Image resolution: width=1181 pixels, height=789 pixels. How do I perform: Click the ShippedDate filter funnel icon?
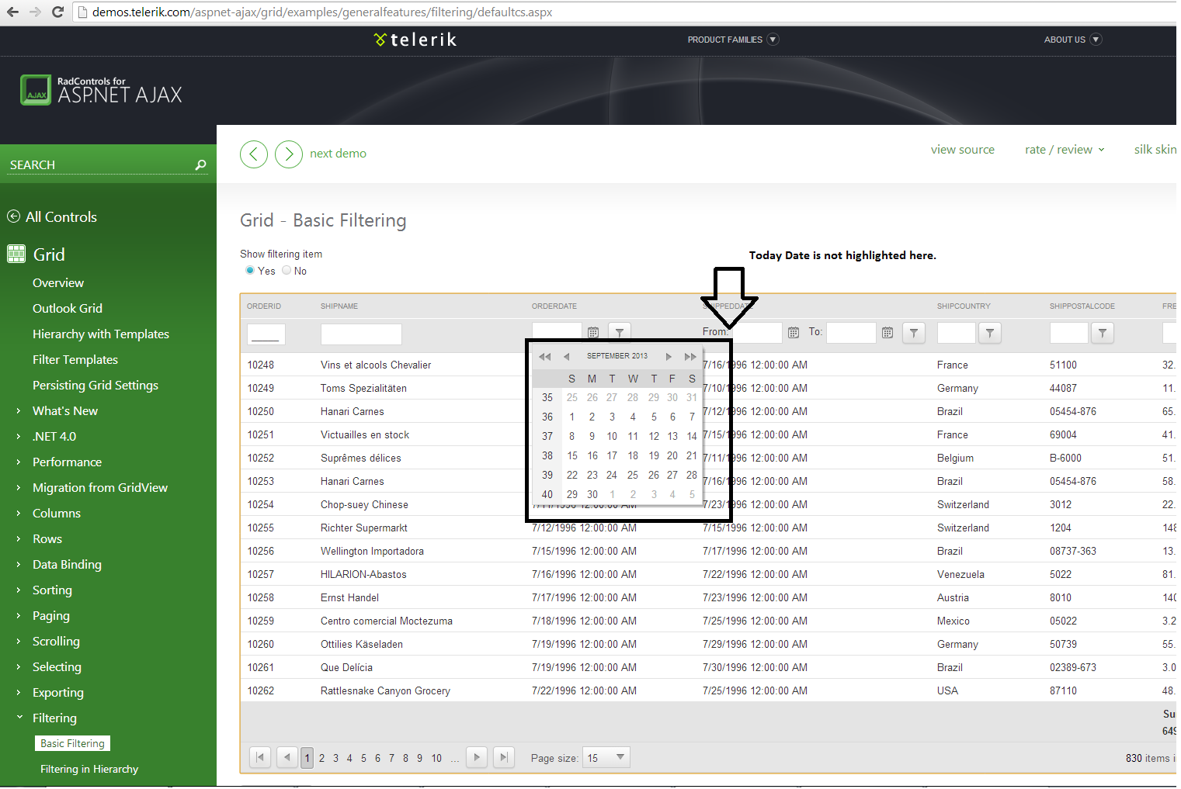tap(914, 333)
